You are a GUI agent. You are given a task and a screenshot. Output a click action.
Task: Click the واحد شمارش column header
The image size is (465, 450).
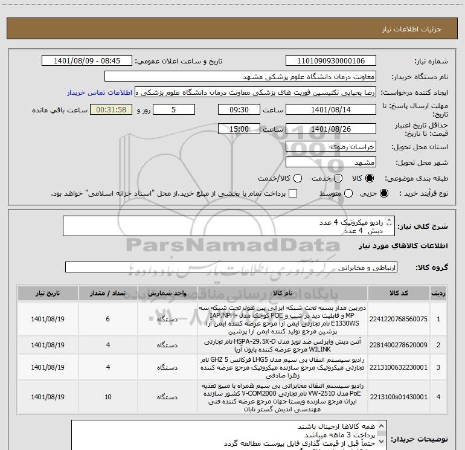(x=167, y=293)
